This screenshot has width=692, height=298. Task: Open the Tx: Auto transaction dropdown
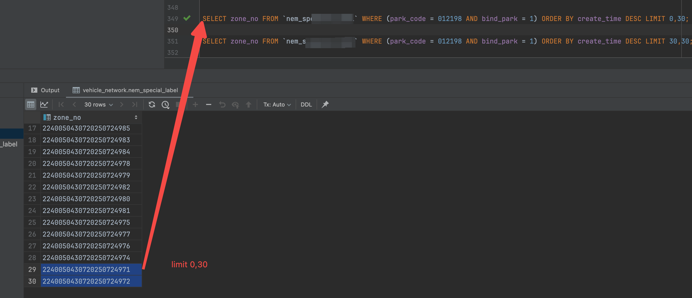pos(277,104)
